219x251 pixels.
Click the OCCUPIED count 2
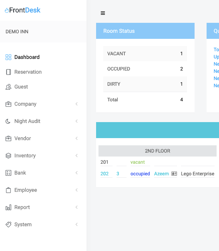click(181, 69)
